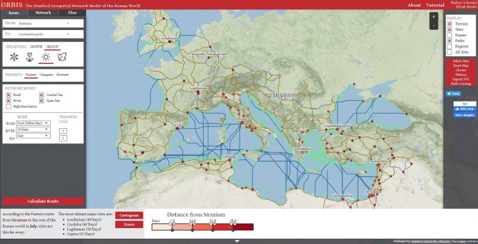Switch to the Flow tab
The height and width of the screenshot is (244, 478).
[72, 12]
